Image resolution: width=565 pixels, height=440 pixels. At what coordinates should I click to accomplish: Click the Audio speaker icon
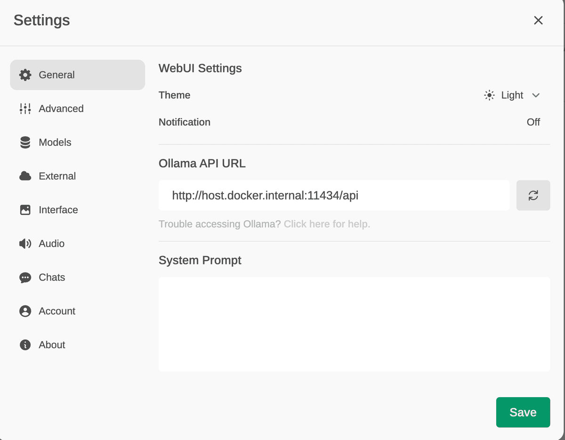coord(25,244)
